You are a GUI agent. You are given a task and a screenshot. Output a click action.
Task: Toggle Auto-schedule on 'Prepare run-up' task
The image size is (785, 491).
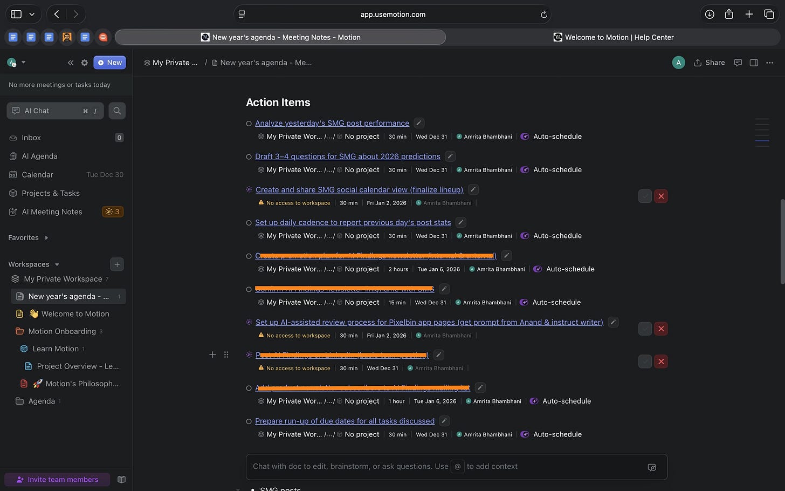[552, 434]
